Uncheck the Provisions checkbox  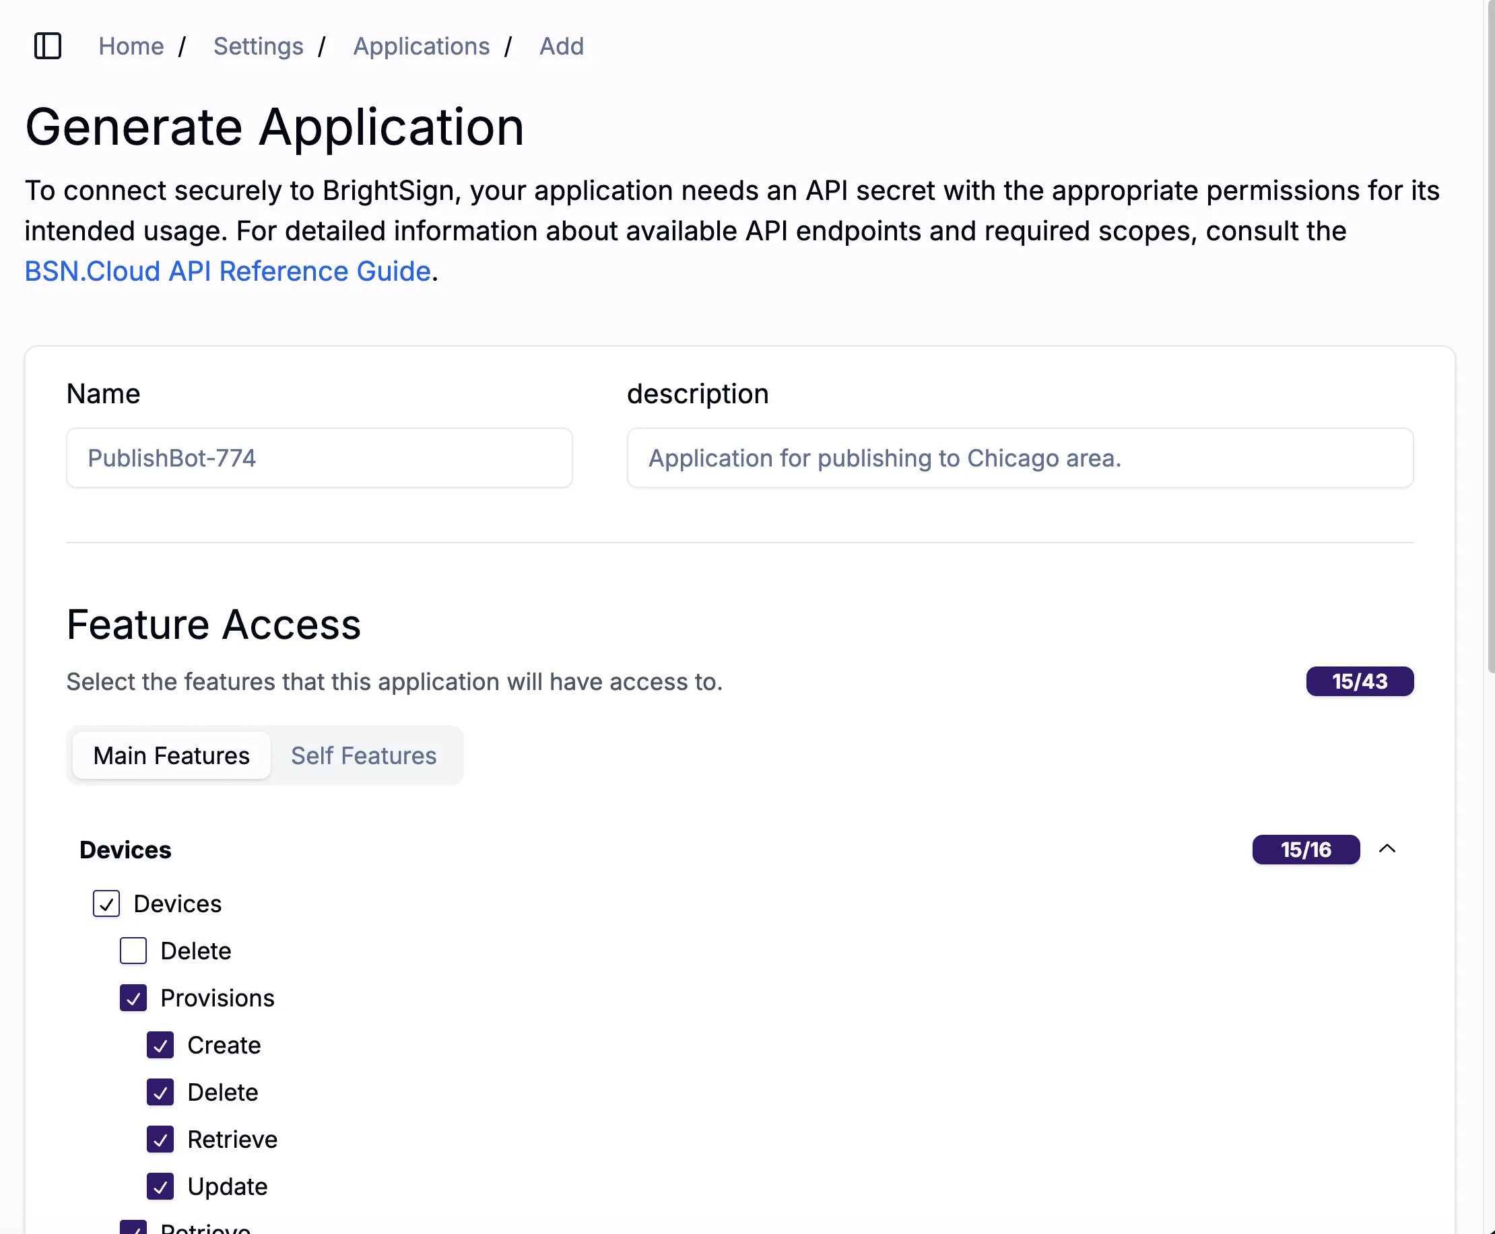coord(133,998)
